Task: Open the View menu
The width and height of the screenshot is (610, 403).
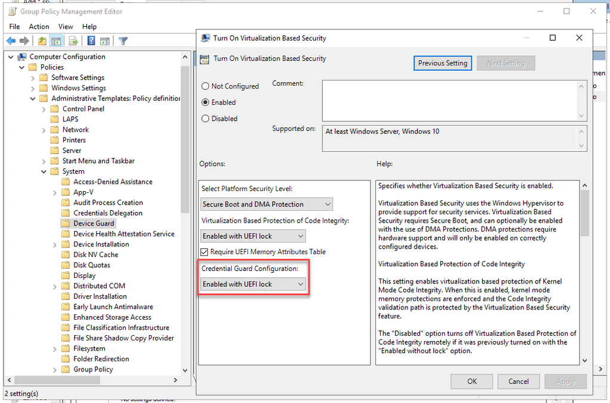Action: pos(66,26)
